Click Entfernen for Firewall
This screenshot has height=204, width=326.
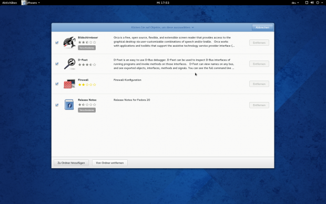[x=259, y=84]
